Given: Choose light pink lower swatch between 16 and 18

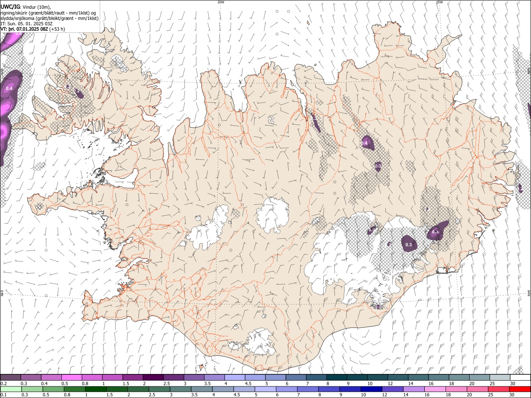Looking at the screenshot, I should click(434, 389).
